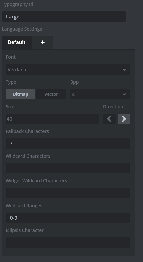The height and width of the screenshot is (262, 143).
Task: Set text direction to left-to-right arrow
Action: coord(124,119)
